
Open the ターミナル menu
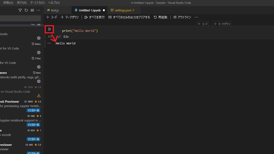(x=37, y=2)
